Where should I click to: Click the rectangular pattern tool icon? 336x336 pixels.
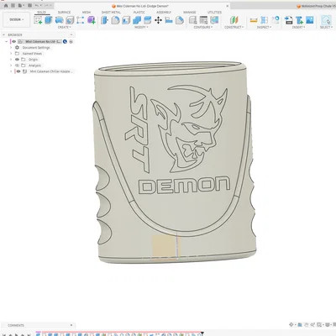click(81, 20)
